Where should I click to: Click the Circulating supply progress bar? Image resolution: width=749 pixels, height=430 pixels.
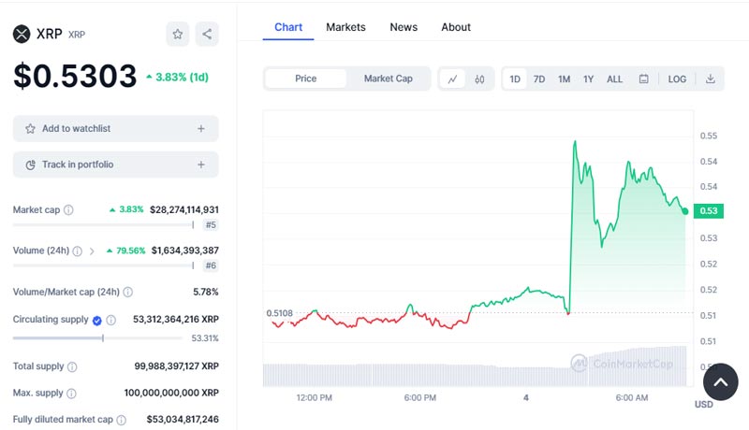(x=98, y=338)
